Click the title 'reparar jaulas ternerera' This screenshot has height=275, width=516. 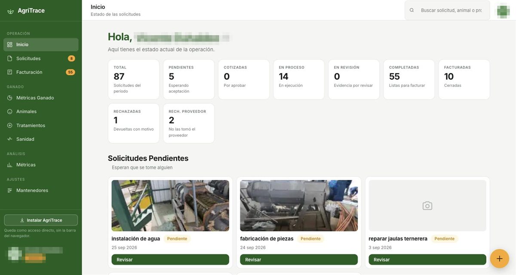click(398, 239)
